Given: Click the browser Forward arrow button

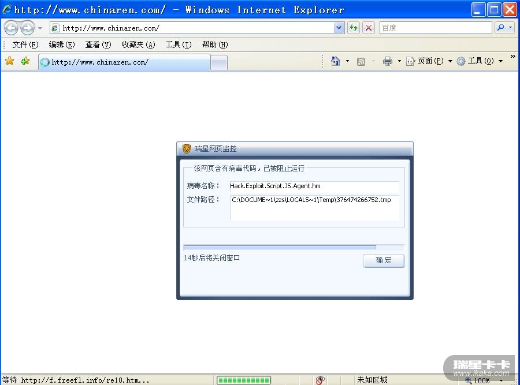Looking at the screenshot, I should 27,28.
